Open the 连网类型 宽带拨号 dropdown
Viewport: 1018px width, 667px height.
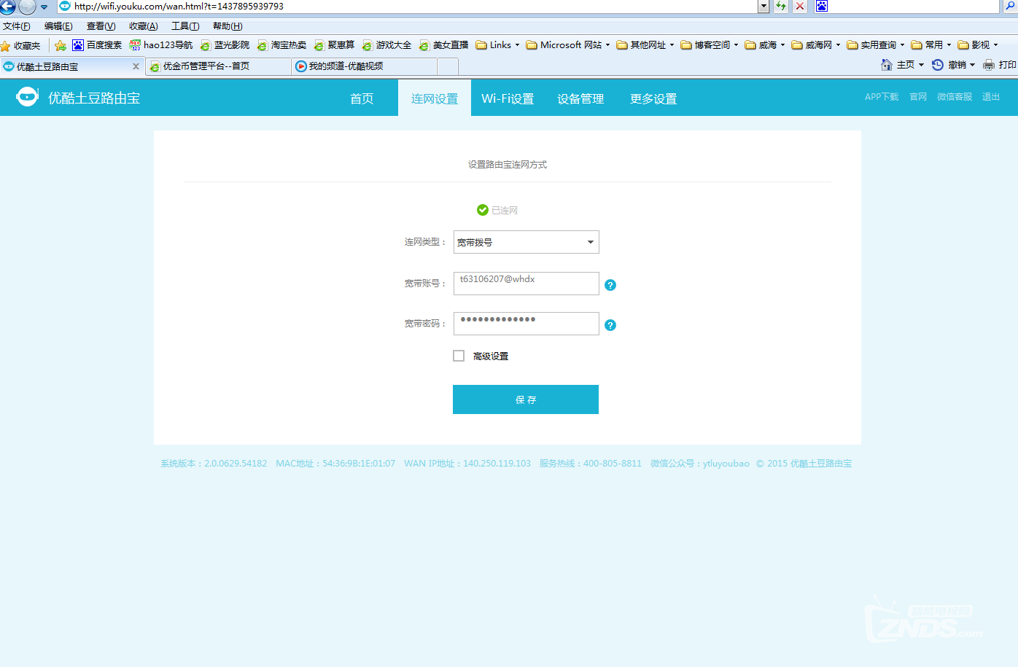click(527, 242)
